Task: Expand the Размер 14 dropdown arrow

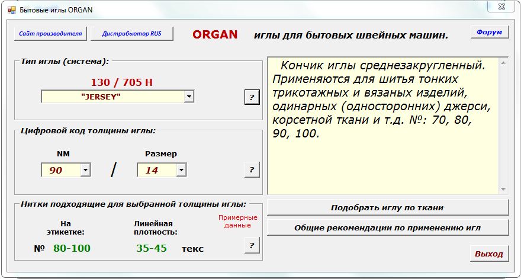Action: click(x=181, y=170)
